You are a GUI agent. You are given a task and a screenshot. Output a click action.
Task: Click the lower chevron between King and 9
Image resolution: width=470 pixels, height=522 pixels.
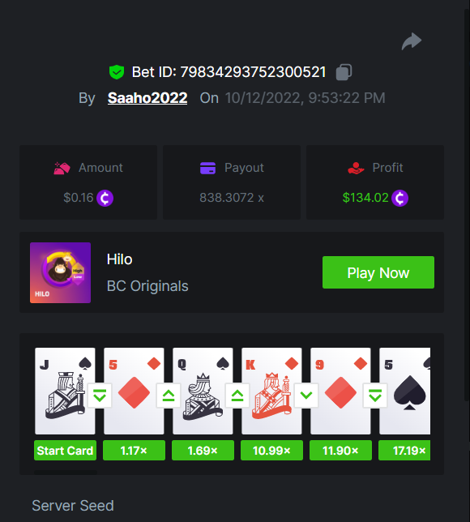tap(306, 396)
